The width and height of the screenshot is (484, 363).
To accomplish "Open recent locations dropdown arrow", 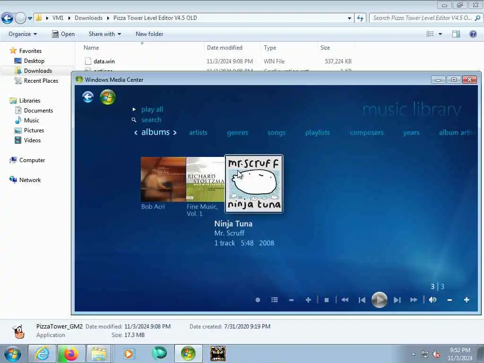I will pos(30,18).
